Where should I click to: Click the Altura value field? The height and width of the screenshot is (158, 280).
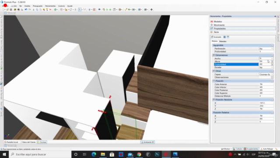pos(265,61)
